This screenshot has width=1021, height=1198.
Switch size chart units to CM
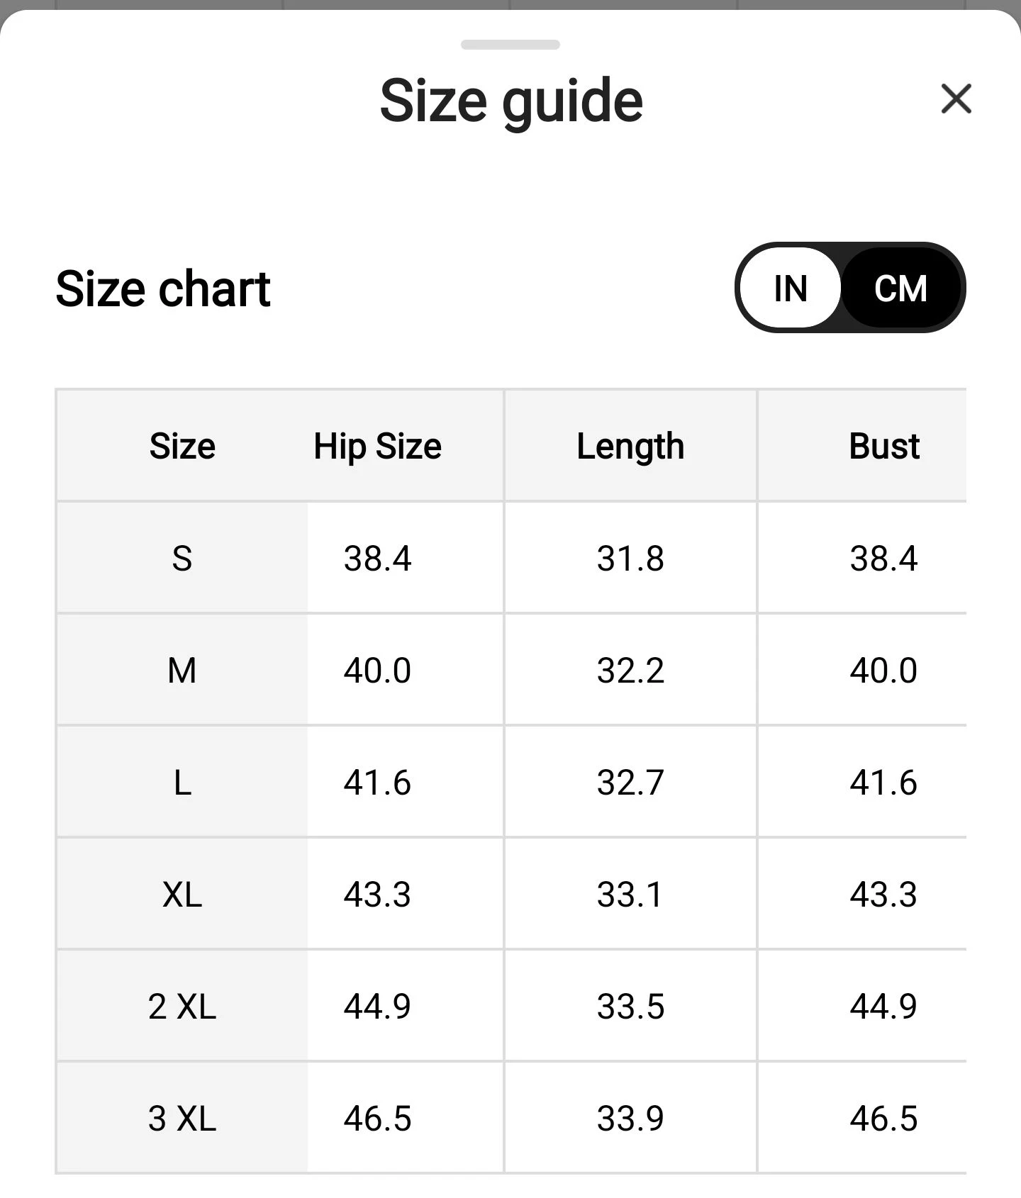click(x=900, y=288)
